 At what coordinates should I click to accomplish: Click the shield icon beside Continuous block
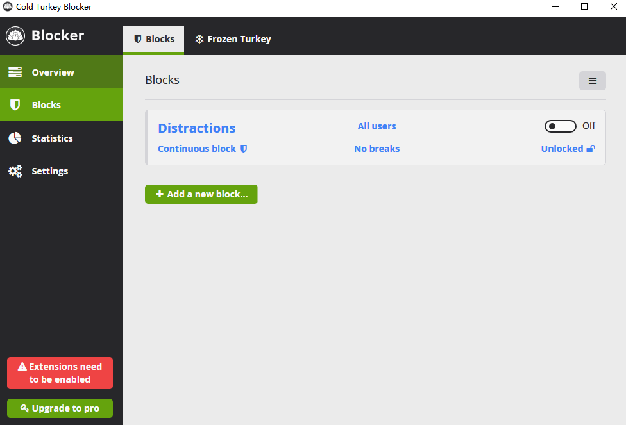(x=244, y=149)
